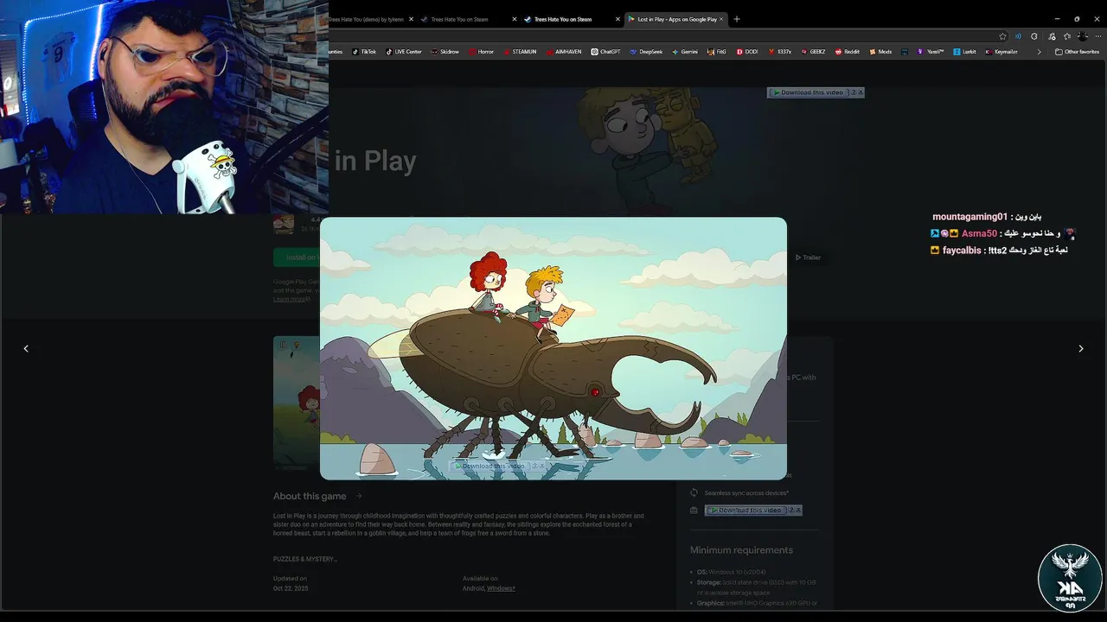Screen dimensions: 1107x622
Task: Open the browser profile avatar
Action: (1082, 36)
